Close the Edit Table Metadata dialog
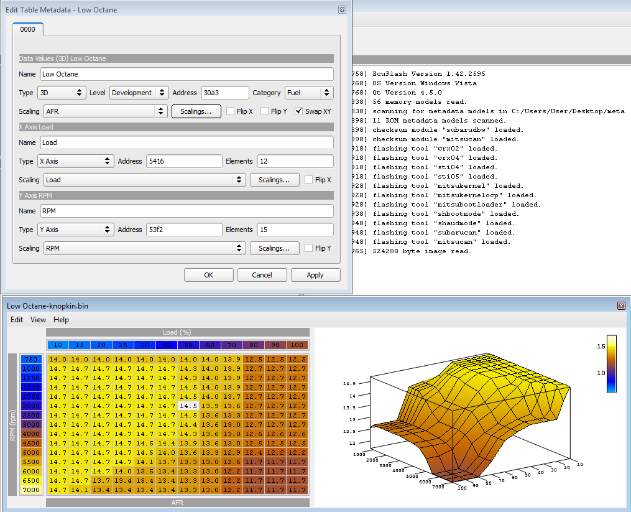Image resolution: width=631 pixels, height=512 pixels. [342, 10]
